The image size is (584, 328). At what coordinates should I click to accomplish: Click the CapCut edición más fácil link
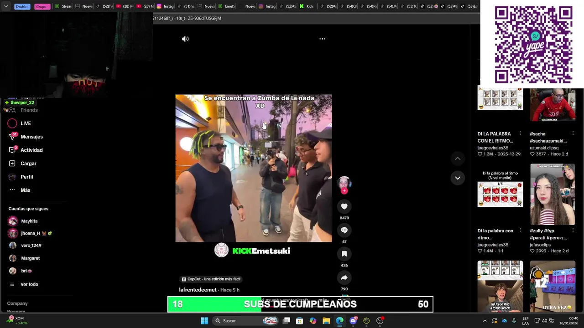211,279
